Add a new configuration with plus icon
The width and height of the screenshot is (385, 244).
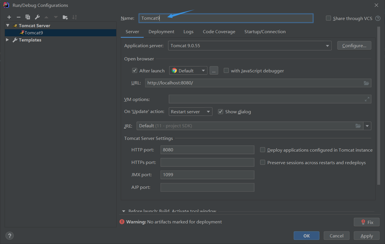click(x=9, y=17)
